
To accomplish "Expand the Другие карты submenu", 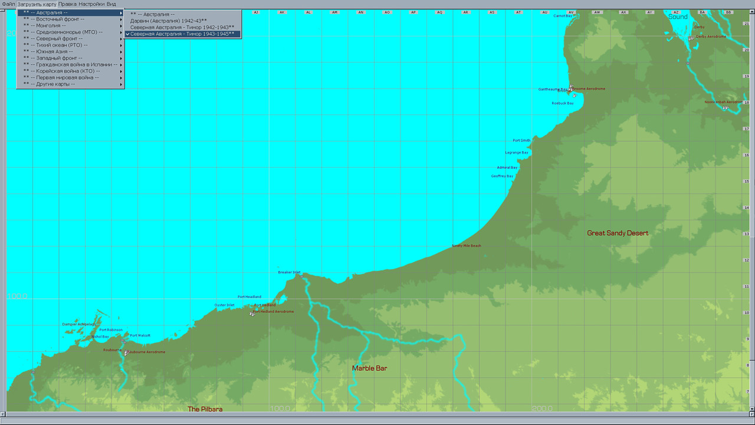I will pos(71,84).
